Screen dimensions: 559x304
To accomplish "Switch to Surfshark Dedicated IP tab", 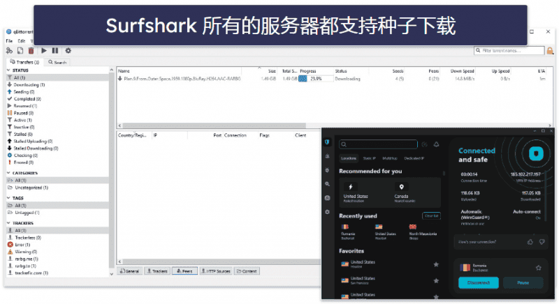I will tap(414, 158).
